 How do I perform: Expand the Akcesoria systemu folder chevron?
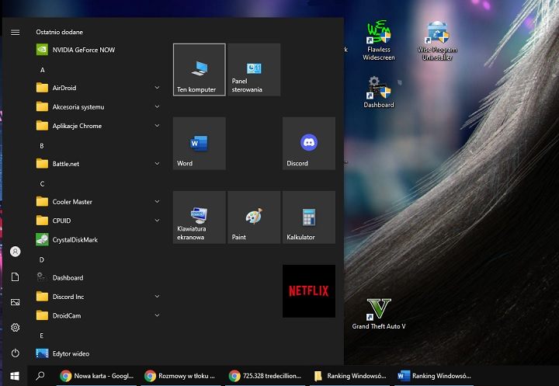pyautogui.click(x=157, y=106)
